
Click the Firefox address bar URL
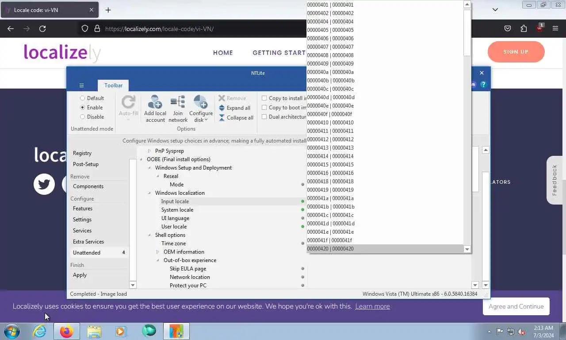(160, 29)
